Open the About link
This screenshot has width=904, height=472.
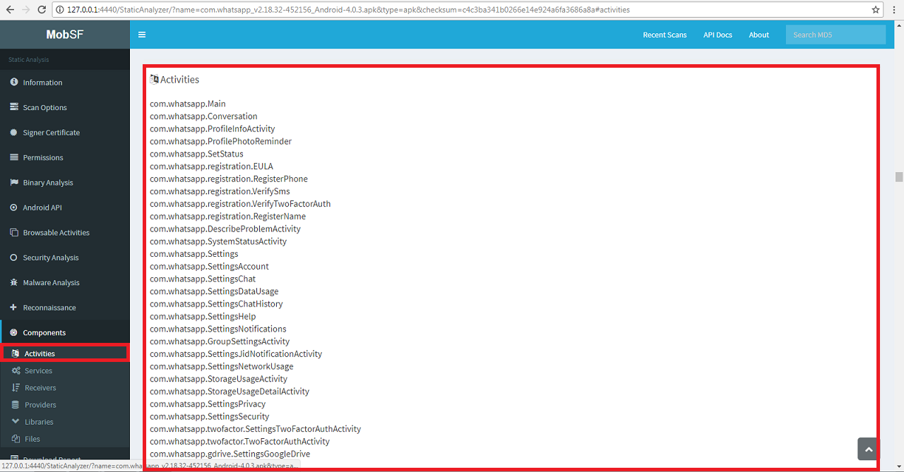click(759, 35)
